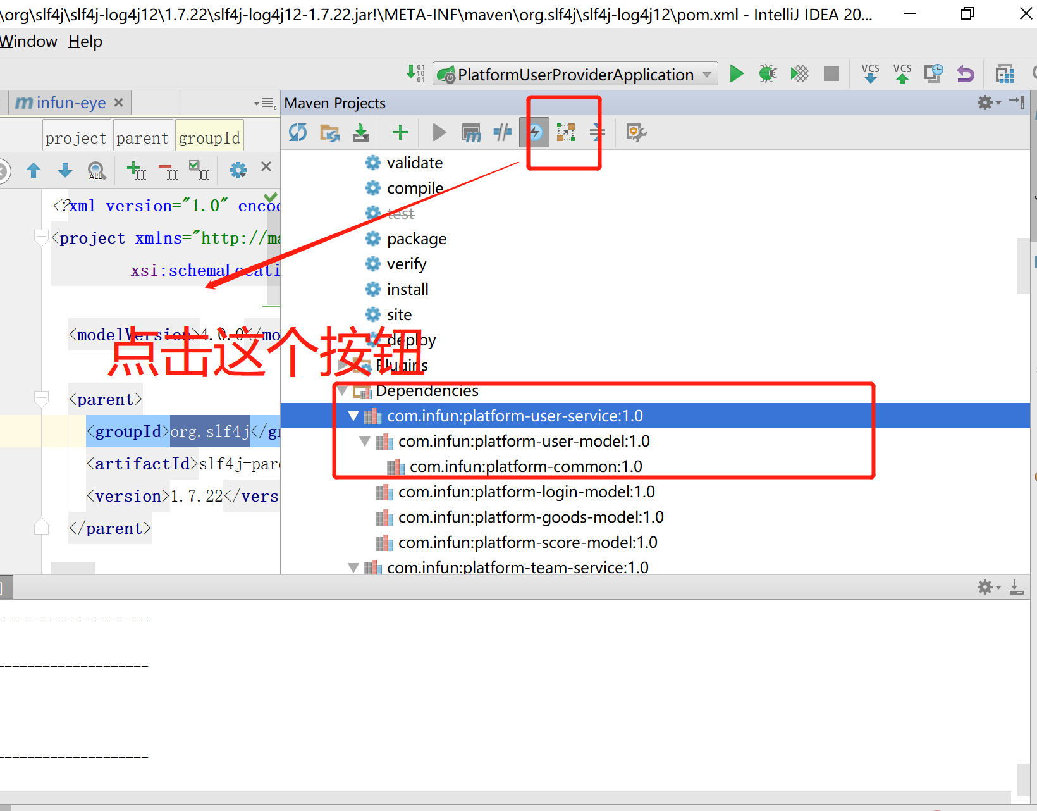Collapse platform-user-service:1.0 dependency
This screenshot has width=1037, height=811.
click(x=353, y=416)
